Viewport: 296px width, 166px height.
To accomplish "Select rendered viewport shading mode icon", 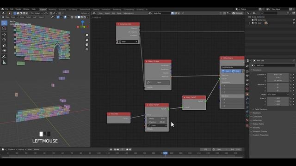I will 85,17.
